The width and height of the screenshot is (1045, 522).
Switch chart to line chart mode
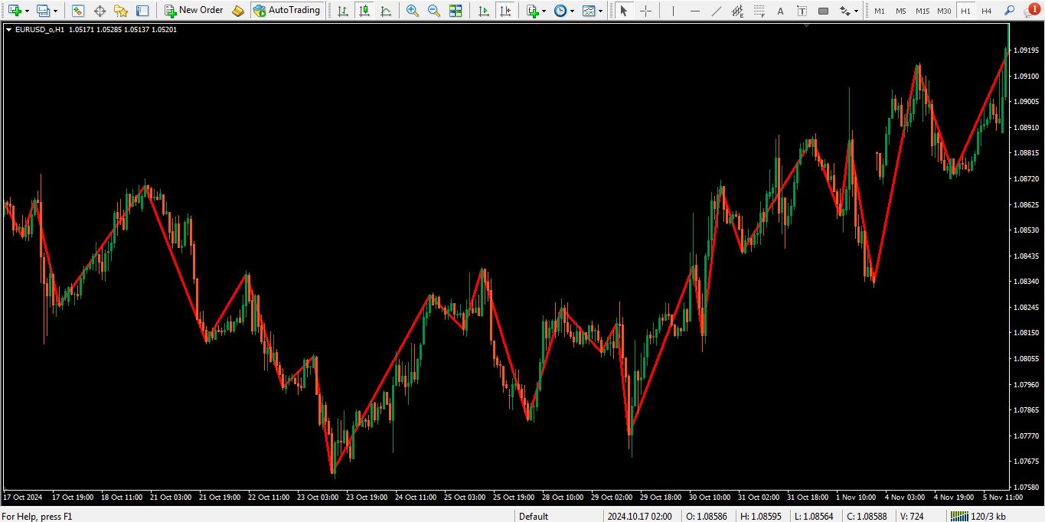click(385, 11)
